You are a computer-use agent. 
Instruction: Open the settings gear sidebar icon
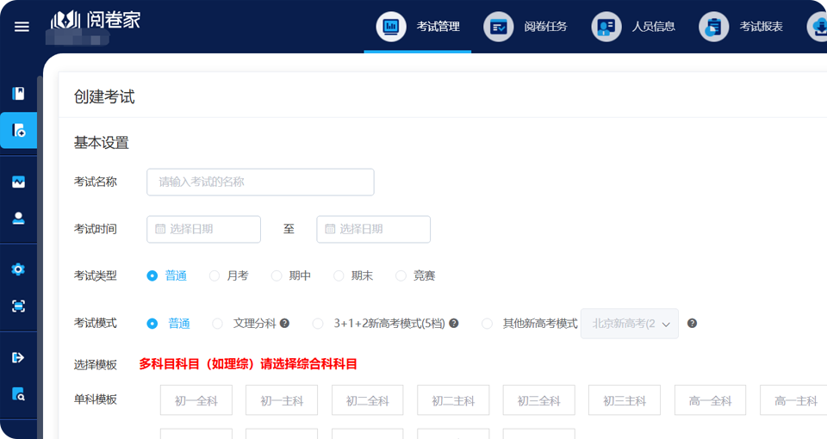[x=18, y=269]
